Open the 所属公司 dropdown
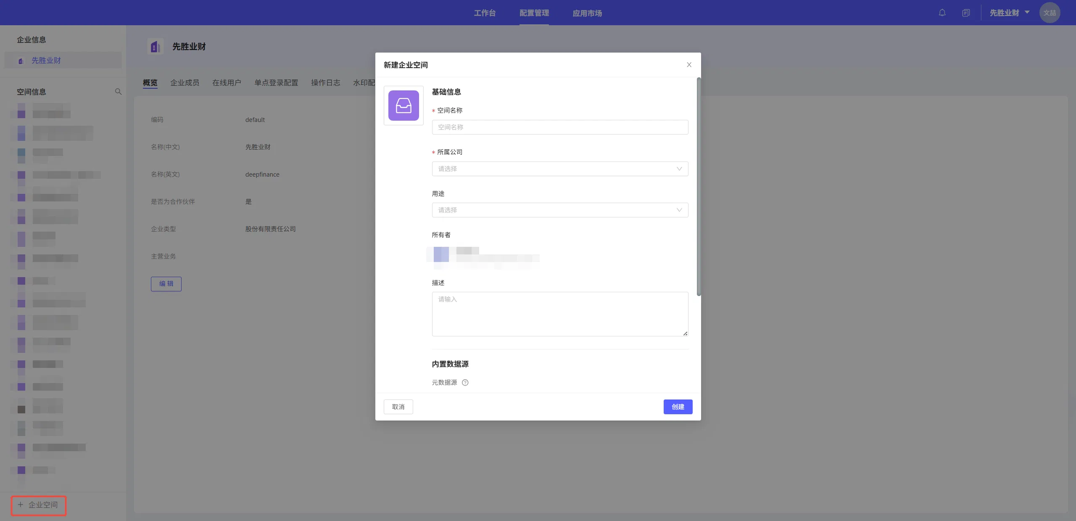The width and height of the screenshot is (1076, 521). [x=560, y=169]
